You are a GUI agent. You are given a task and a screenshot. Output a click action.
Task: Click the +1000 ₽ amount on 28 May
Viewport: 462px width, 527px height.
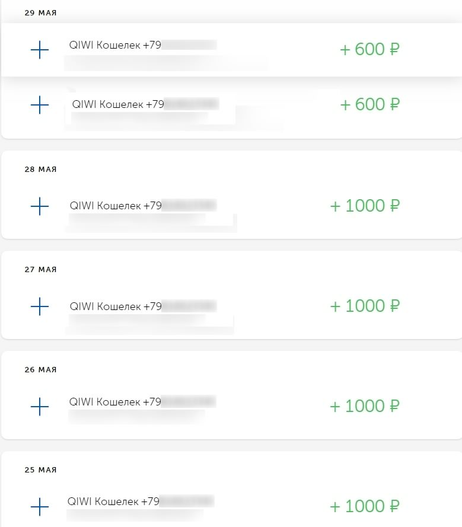pos(365,206)
